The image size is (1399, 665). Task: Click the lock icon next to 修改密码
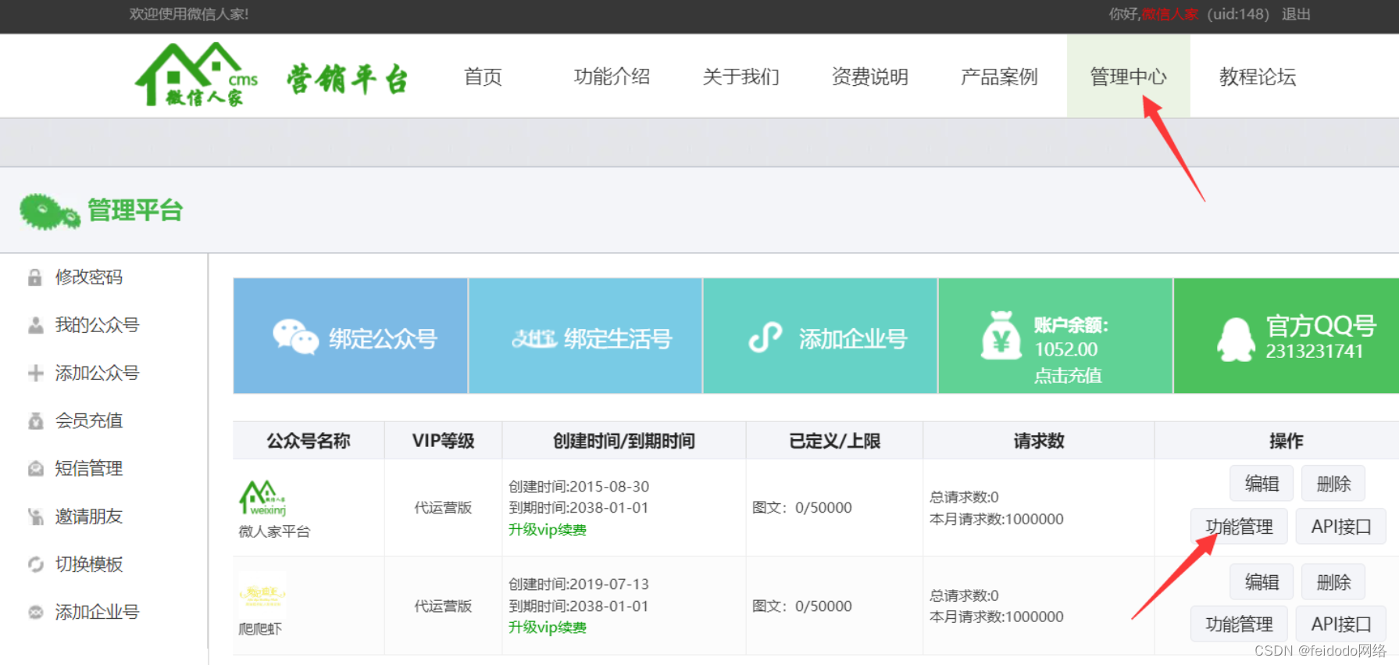pyautogui.click(x=35, y=277)
